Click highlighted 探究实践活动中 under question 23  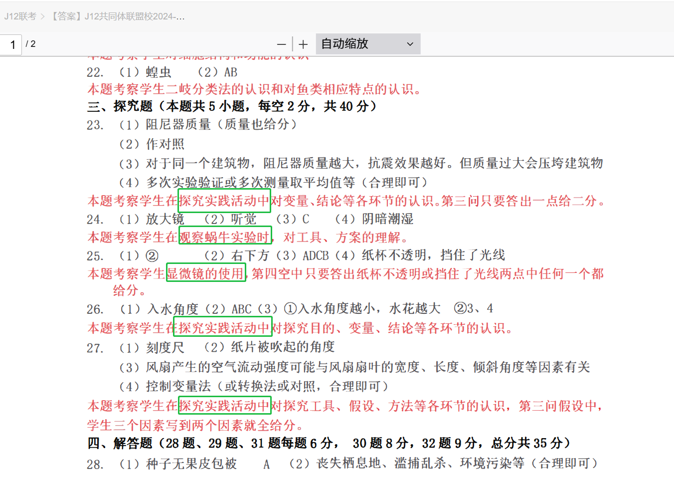(224, 201)
